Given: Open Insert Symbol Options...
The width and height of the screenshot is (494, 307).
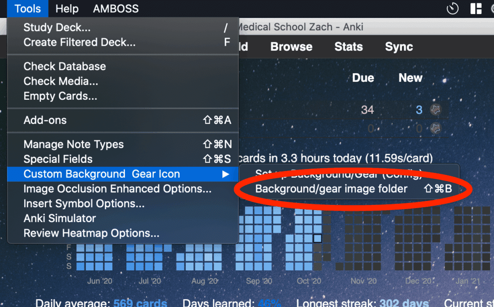Looking at the screenshot, I should 123,204.
